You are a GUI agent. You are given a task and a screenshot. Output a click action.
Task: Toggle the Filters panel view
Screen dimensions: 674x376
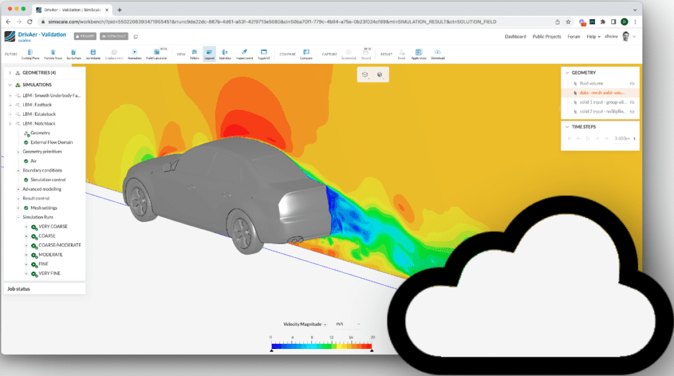[x=195, y=54]
